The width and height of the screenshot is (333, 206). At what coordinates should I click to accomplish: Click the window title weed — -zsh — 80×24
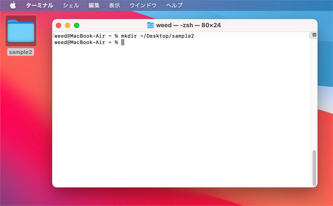(188, 25)
